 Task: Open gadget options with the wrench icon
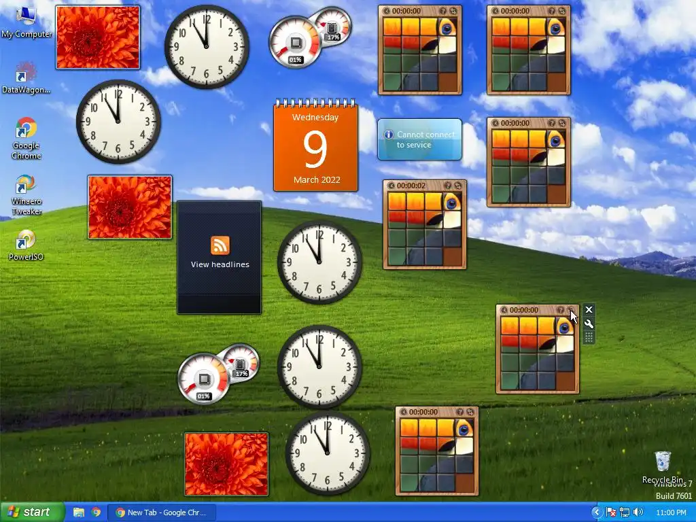589,324
